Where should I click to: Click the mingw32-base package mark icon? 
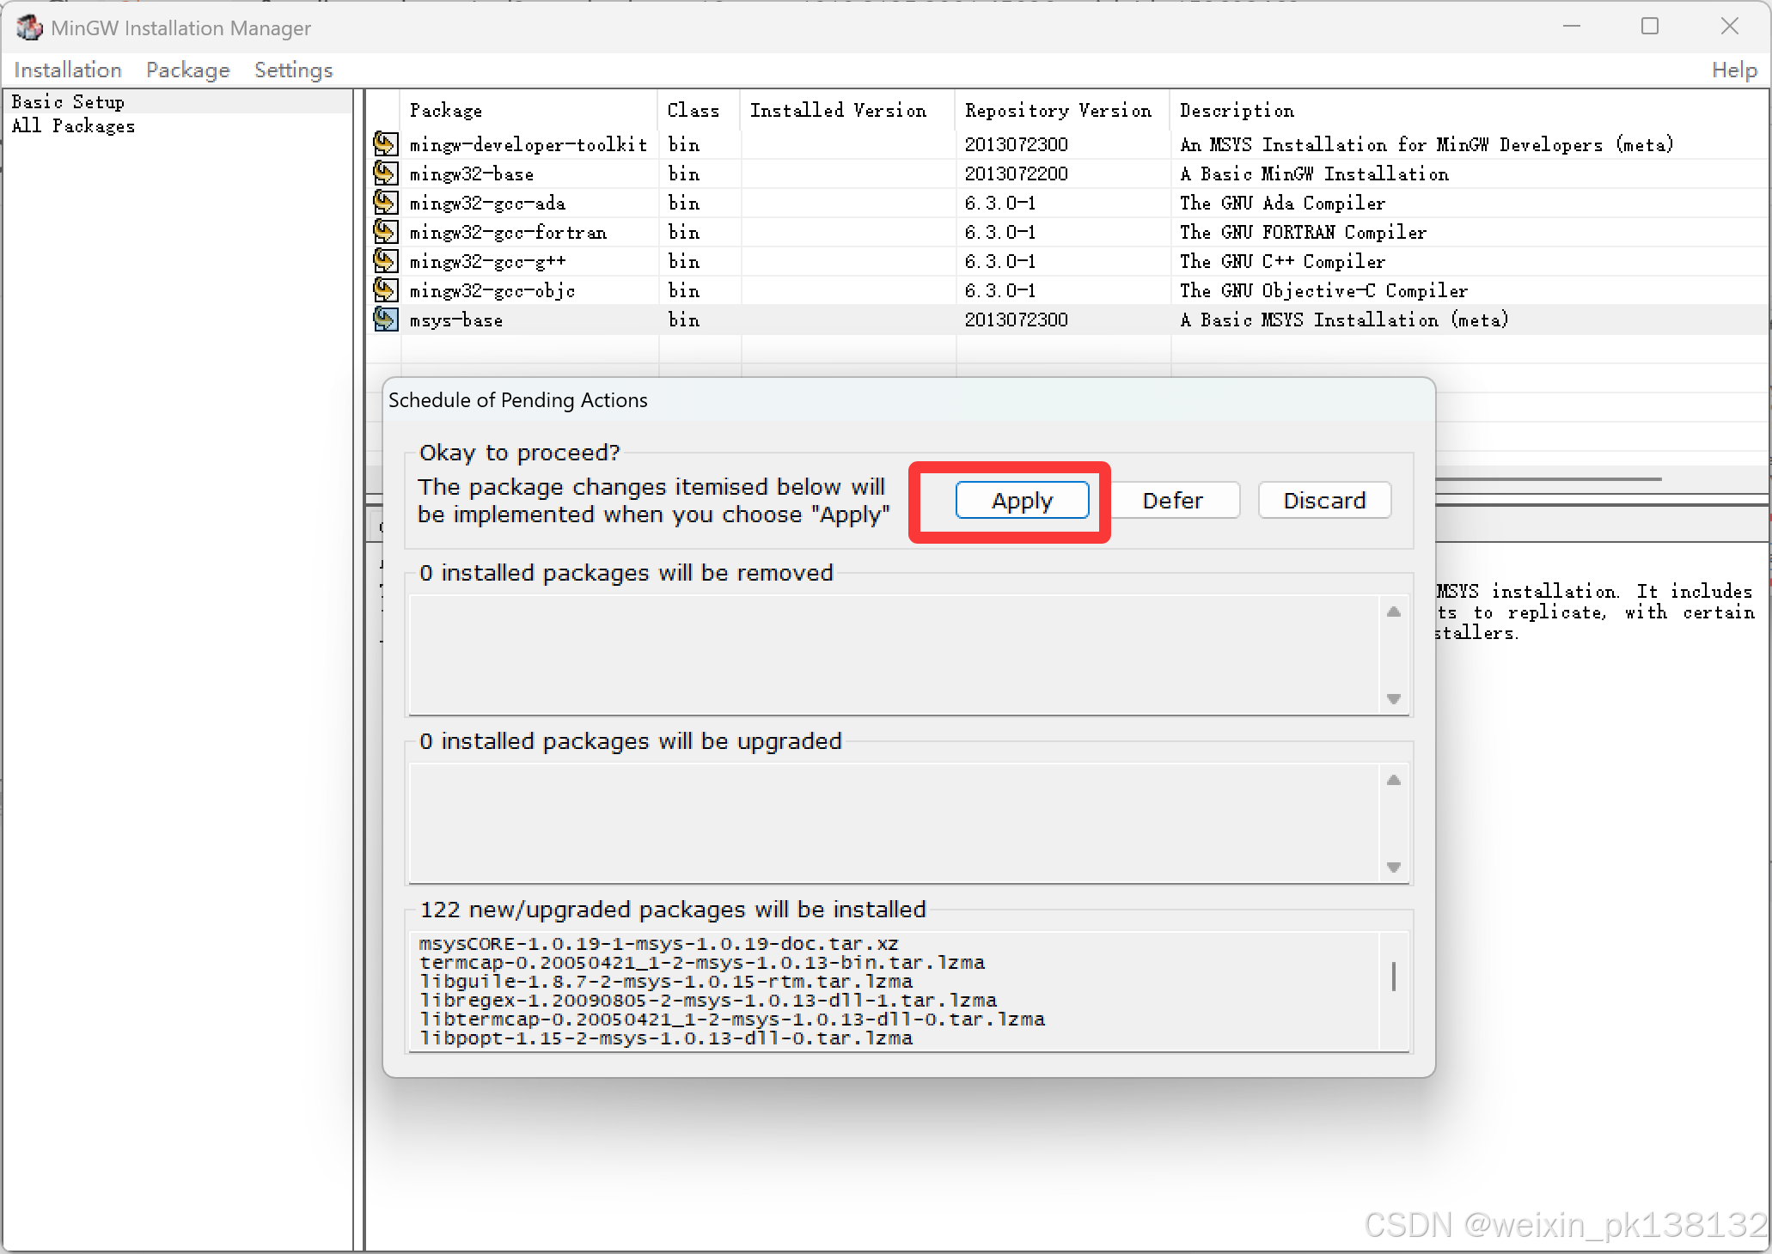coord(385,173)
